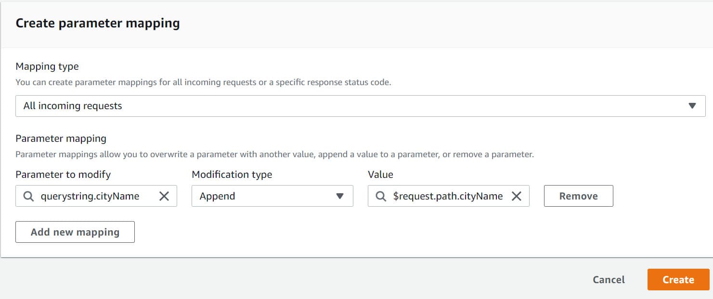713x299 pixels.
Task: Clear the $request.path.cityName value using the X icon
Action: point(517,196)
